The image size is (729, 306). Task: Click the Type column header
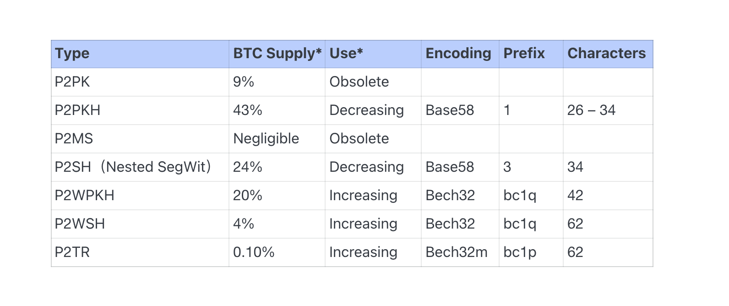(72, 54)
